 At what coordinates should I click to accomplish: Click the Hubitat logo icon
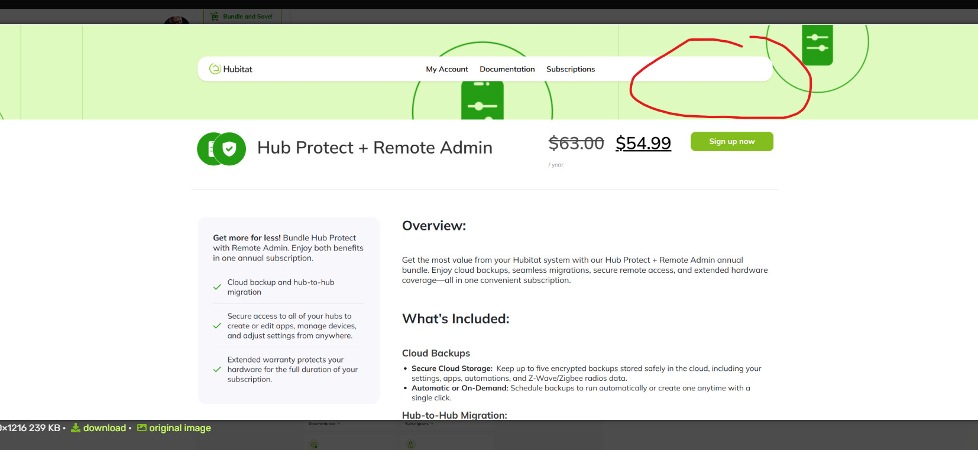coord(215,69)
